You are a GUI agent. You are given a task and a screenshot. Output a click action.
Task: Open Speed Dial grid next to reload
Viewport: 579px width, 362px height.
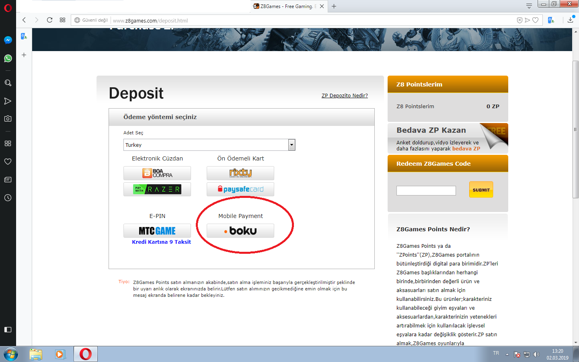click(x=62, y=20)
